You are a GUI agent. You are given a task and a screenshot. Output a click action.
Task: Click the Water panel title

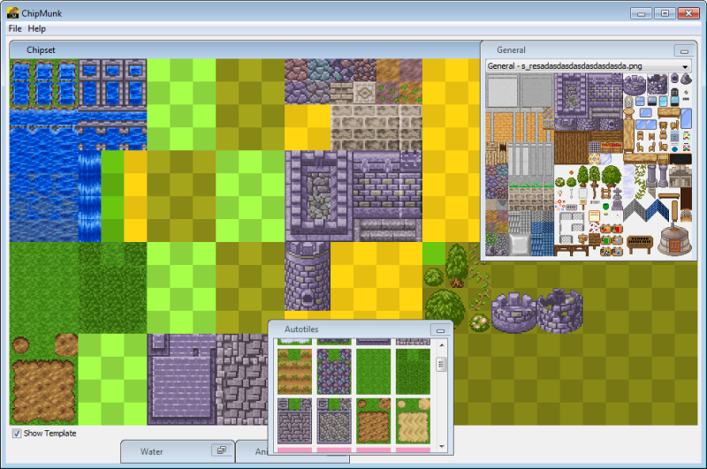(x=152, y=451)
